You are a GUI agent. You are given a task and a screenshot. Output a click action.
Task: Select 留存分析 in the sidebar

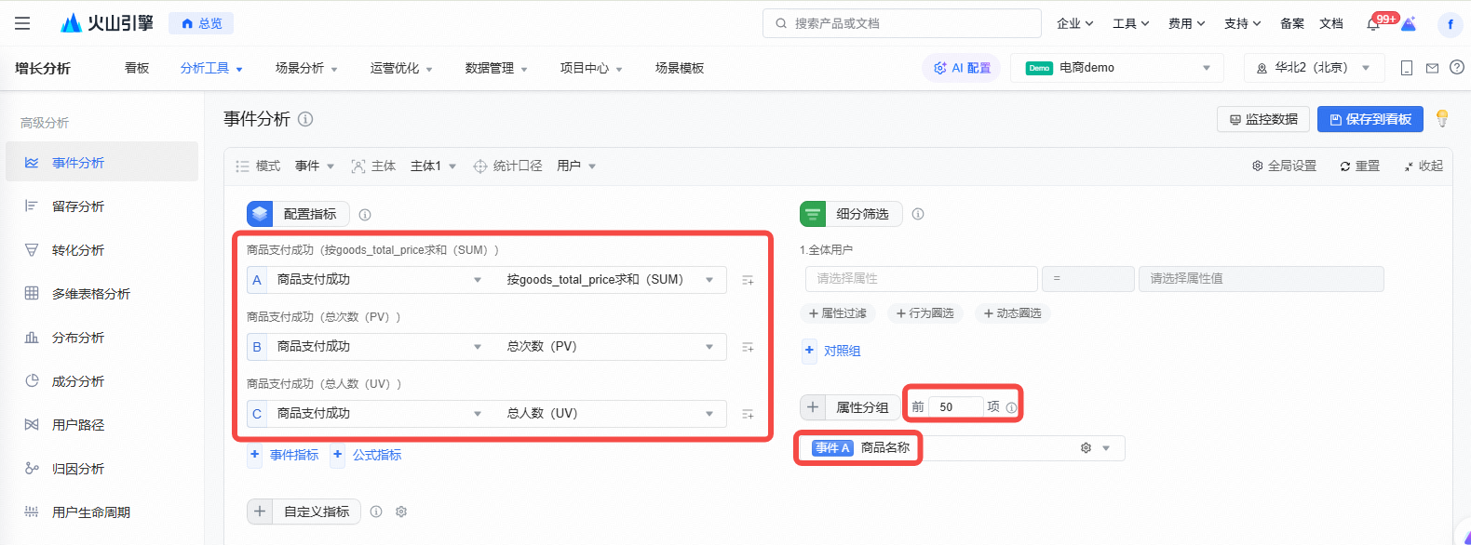pos(101,206)
